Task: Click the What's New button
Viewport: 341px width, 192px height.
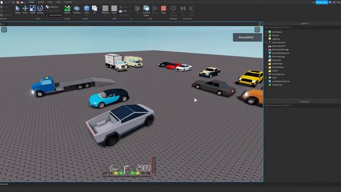Action: [x=322, y=2]
